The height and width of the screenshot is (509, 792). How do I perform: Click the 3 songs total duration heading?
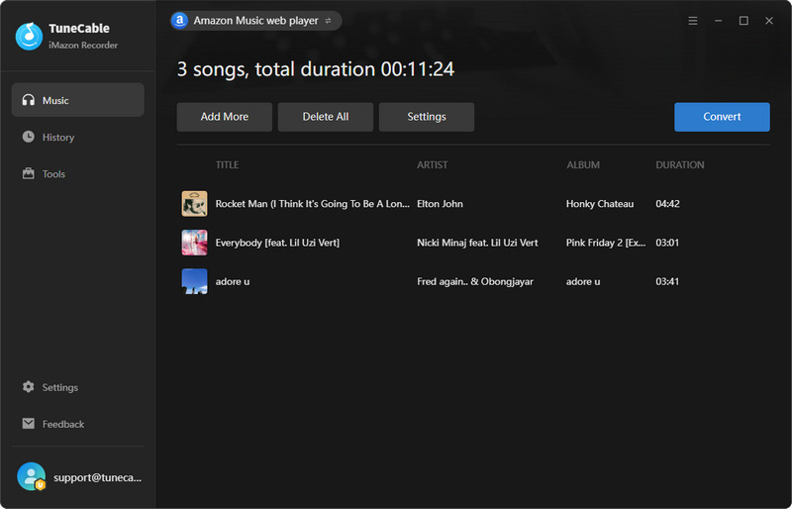point(316,69)
